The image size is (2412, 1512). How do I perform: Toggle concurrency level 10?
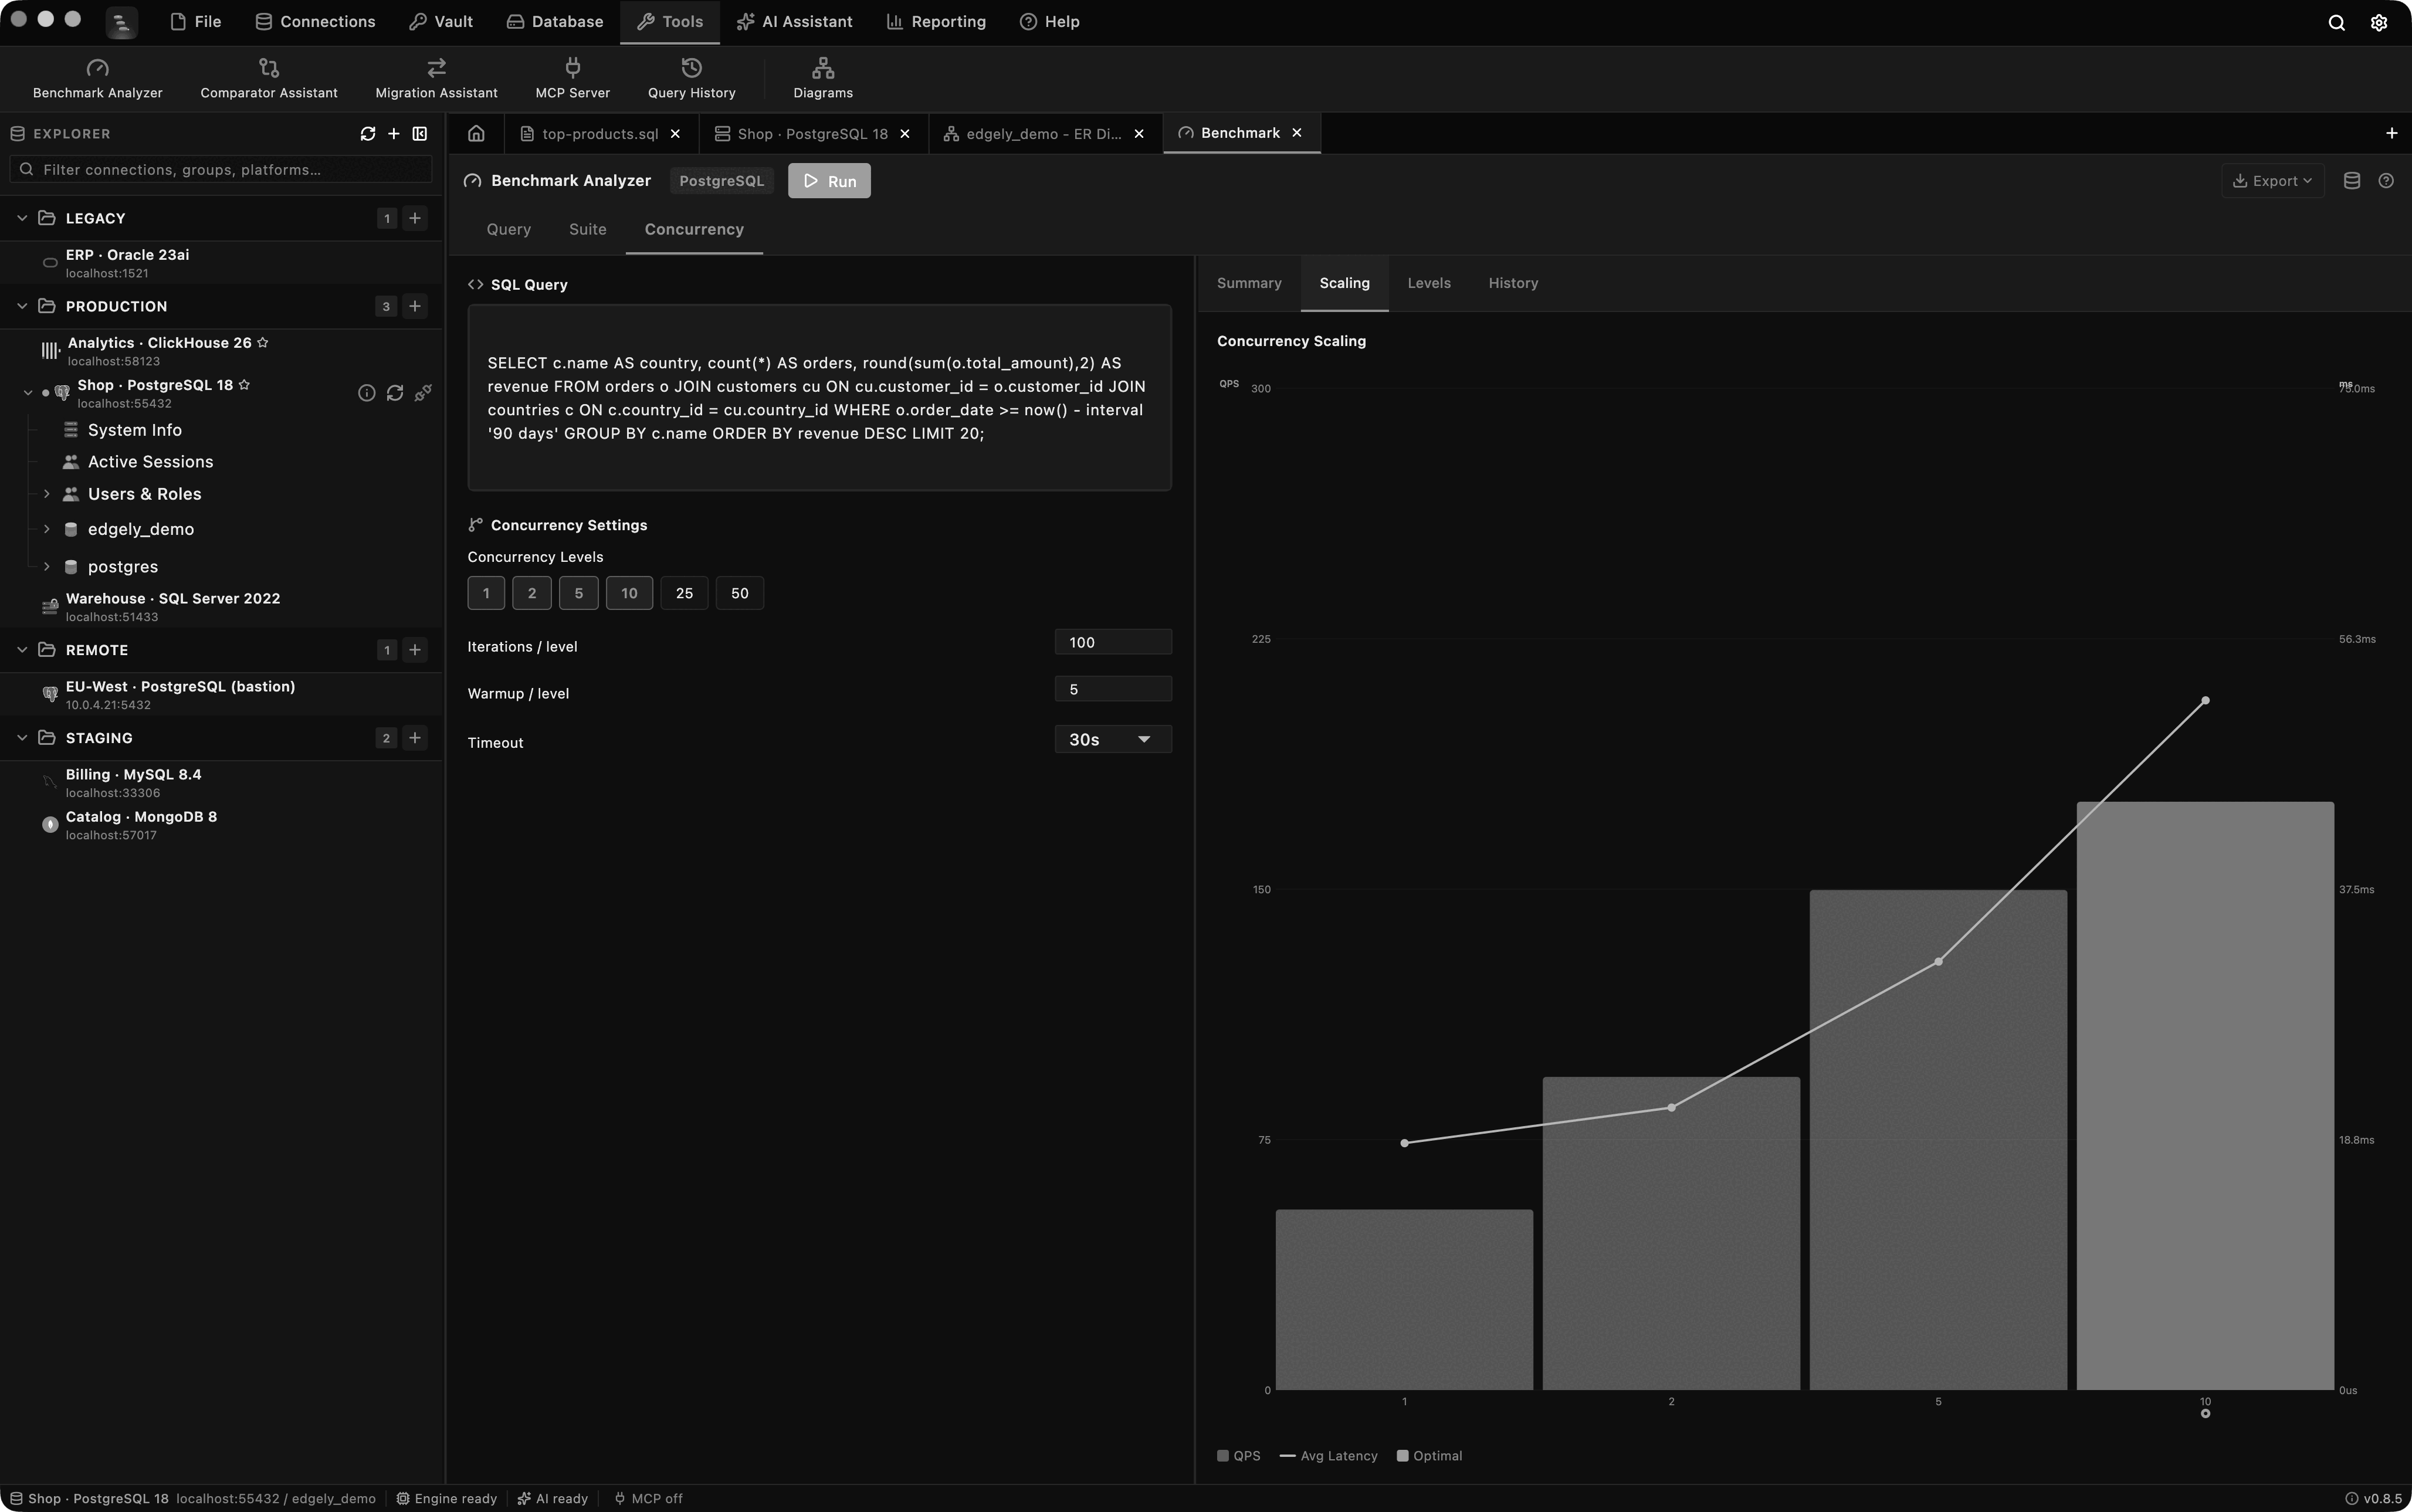click(x=629, y=593)
